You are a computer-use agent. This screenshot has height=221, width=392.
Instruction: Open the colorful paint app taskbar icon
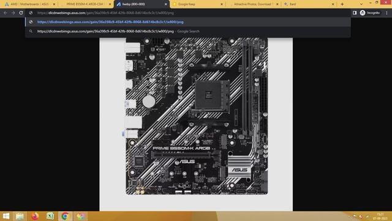(80, 216)
